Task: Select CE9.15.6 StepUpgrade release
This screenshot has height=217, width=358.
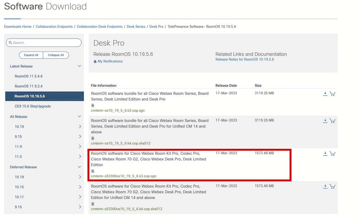Action: 33,106
